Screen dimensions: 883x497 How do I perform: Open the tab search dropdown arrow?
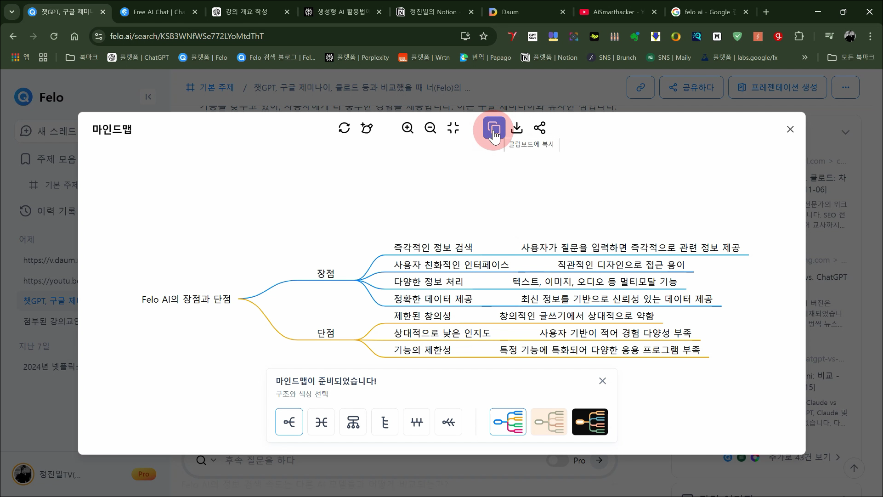tap(11, 12)
